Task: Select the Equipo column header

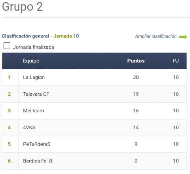Action: point(31,61)
